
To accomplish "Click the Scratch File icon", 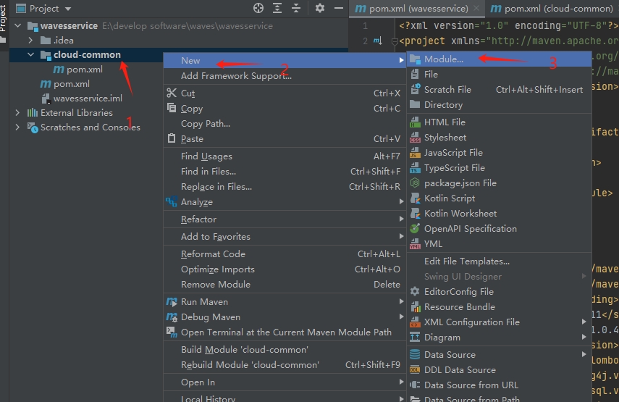I will coord(415,89).
